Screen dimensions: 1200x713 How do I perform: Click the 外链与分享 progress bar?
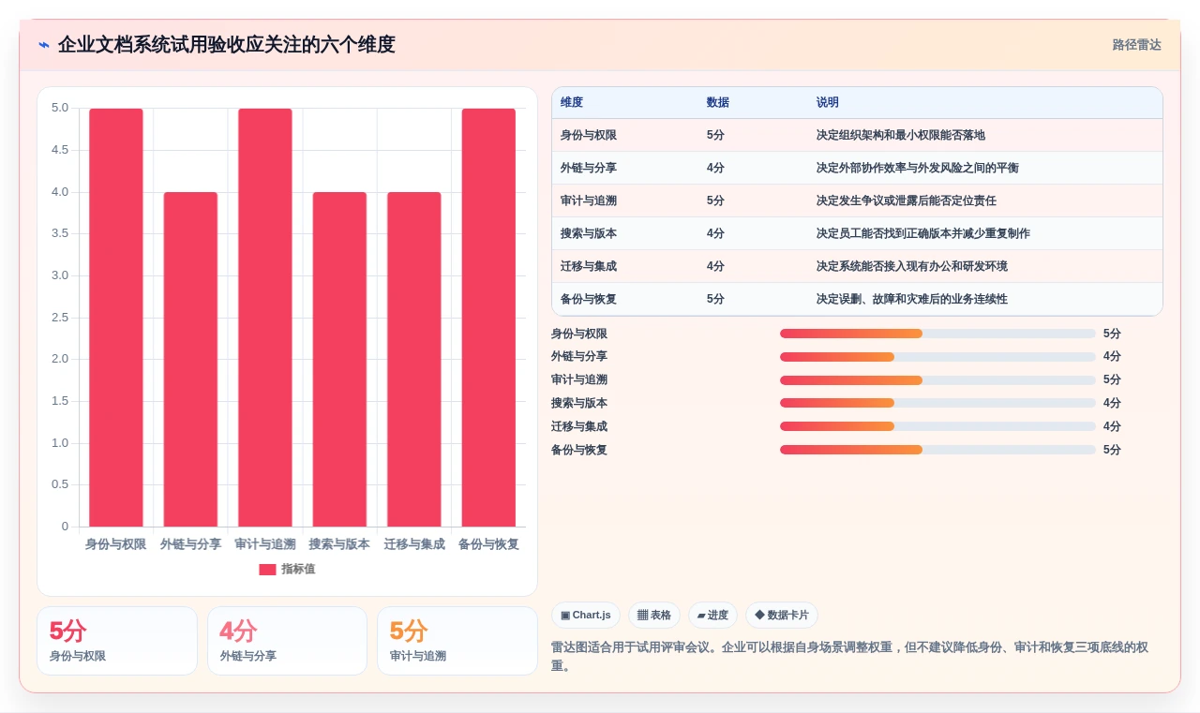937,357
